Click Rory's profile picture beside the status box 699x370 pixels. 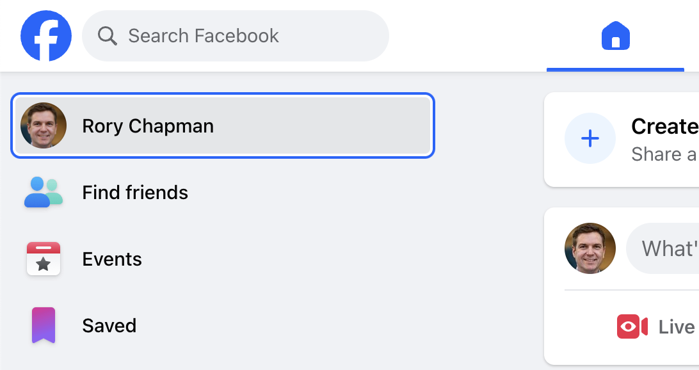(x=590, y=248)
